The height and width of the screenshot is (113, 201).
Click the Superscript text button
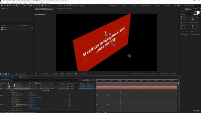pyautogui.click(x=195, y=31)
